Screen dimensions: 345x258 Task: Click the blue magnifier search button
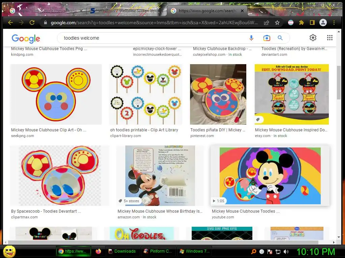coord(280,38)
